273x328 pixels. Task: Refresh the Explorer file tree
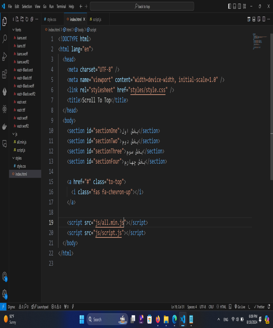tap(27, 19)
